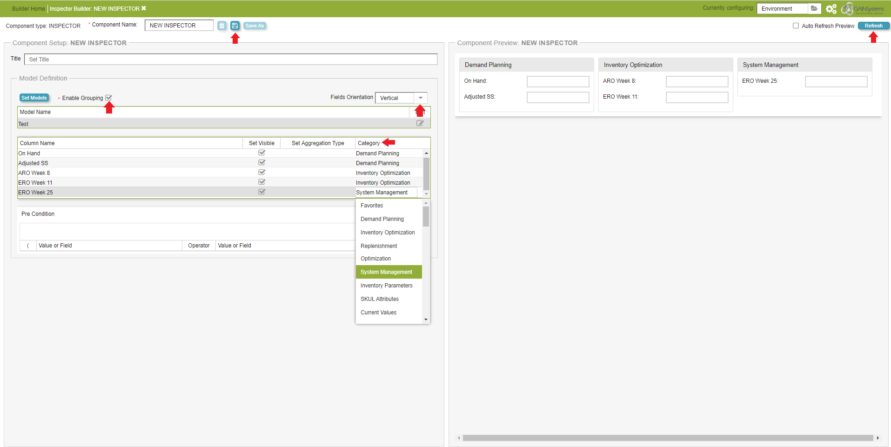This screenshot has height=447, width=891.
Task: Click the save disk icon
Action: click(235, 26)
